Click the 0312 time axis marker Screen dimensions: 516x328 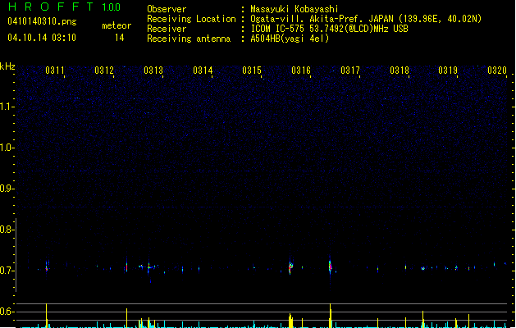click(x=104, y=71)
